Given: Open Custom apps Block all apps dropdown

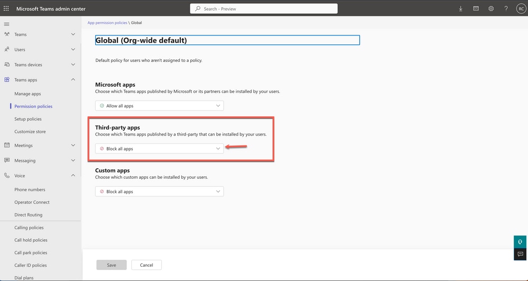Looking at the screenshot, I should pyautogui.click(x=159, y=192).
